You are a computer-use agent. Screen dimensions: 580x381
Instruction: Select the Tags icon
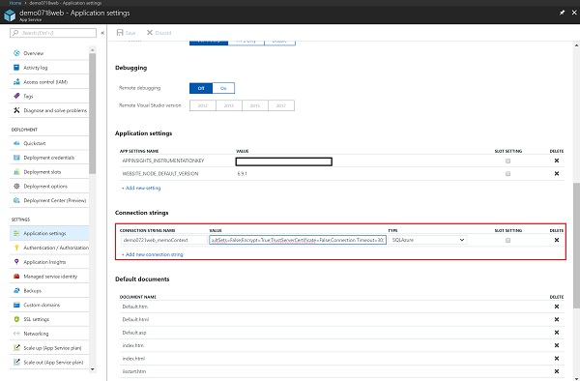pos(16,96)
